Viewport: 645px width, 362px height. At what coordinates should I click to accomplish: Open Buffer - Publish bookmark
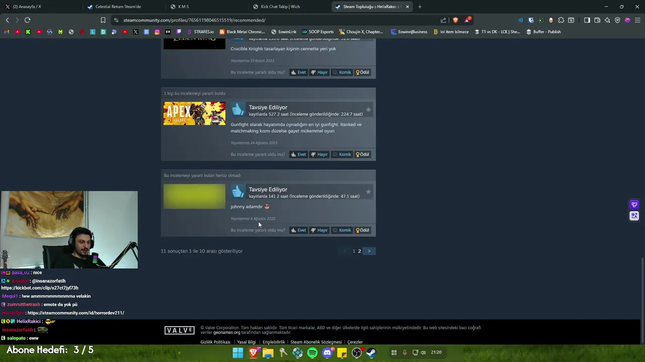543,32
